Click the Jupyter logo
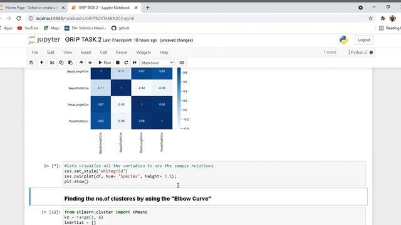This screenshot has height=225, width=401. click(x=44, y=40)
